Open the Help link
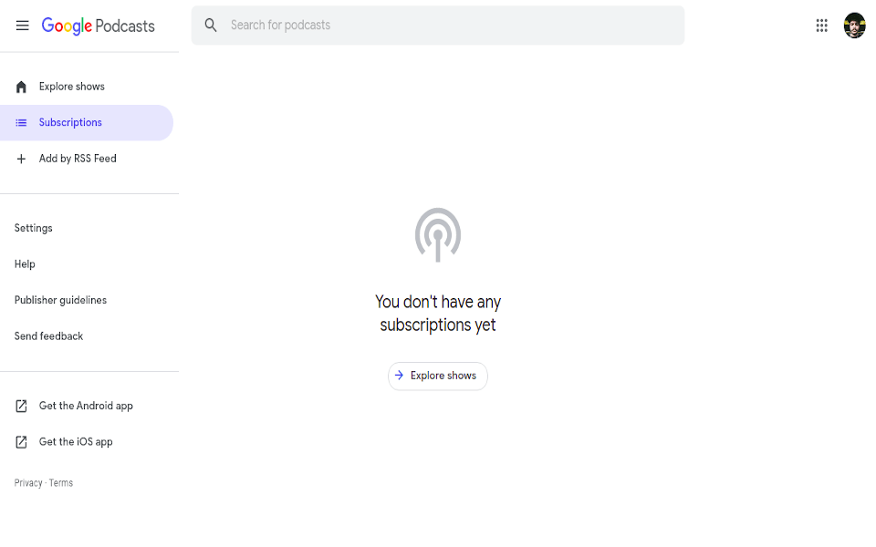The width and height of the screenshot is (876, 547). tap(25, 264)
